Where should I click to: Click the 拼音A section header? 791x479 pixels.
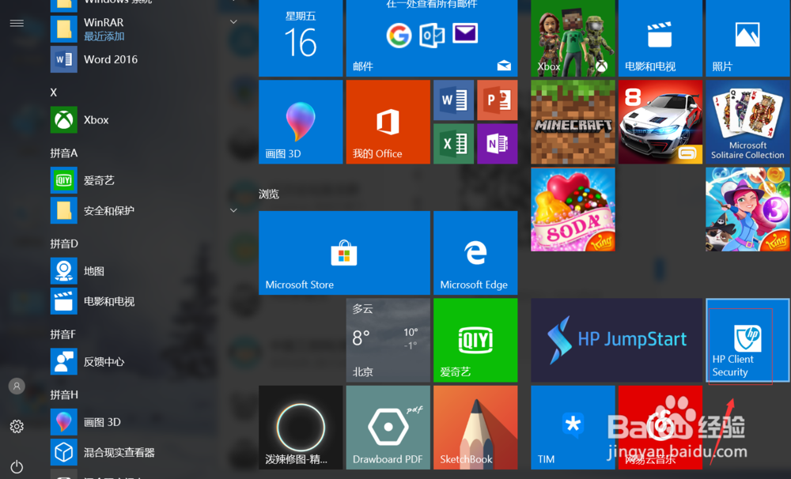63,153
